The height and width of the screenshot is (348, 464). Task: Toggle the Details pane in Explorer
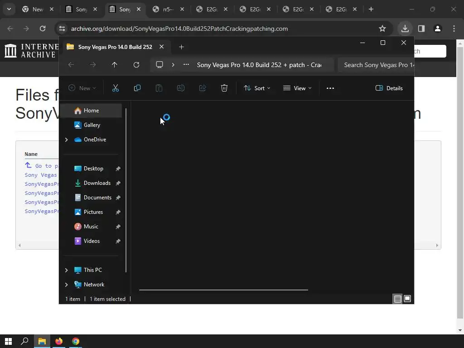pyautogui.click(x=389, y=88)
